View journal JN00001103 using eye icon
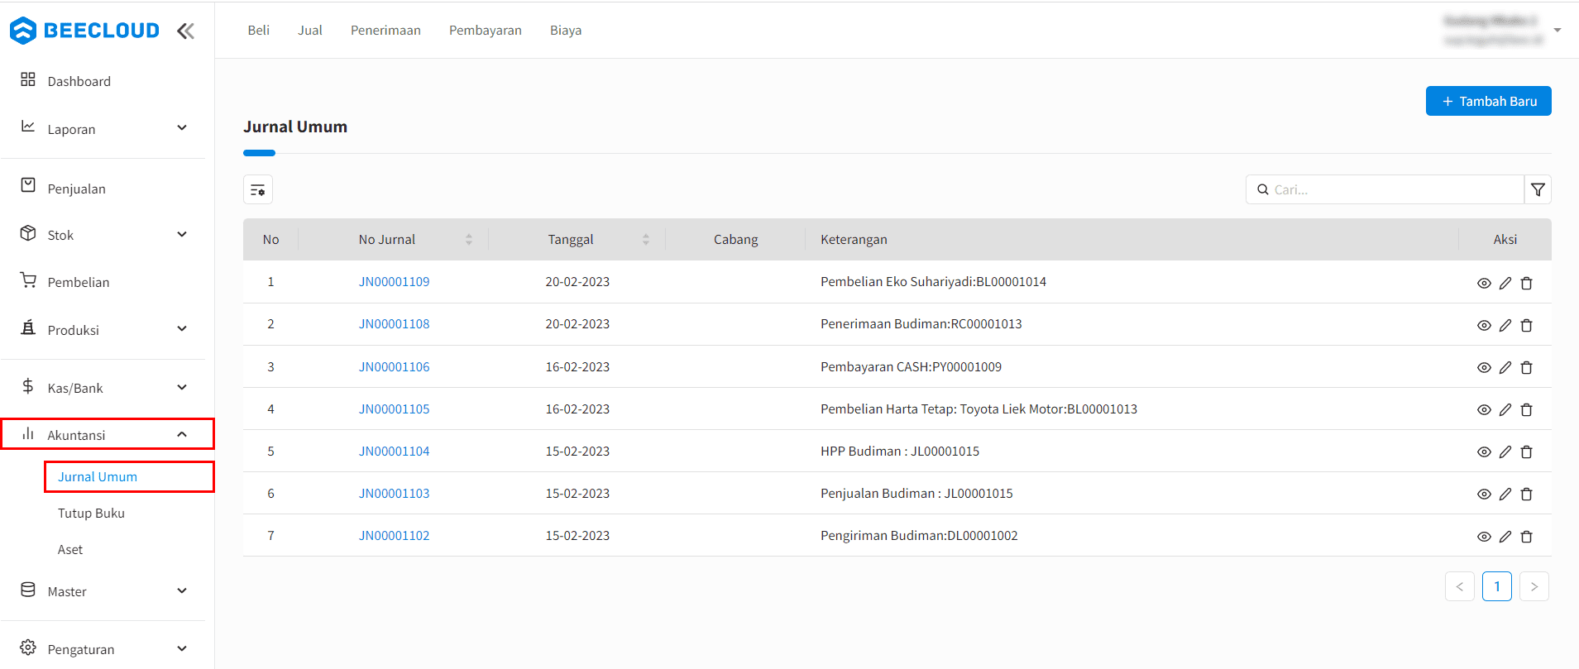Viewport: 1579px width, 669px height. (1484, 494)
